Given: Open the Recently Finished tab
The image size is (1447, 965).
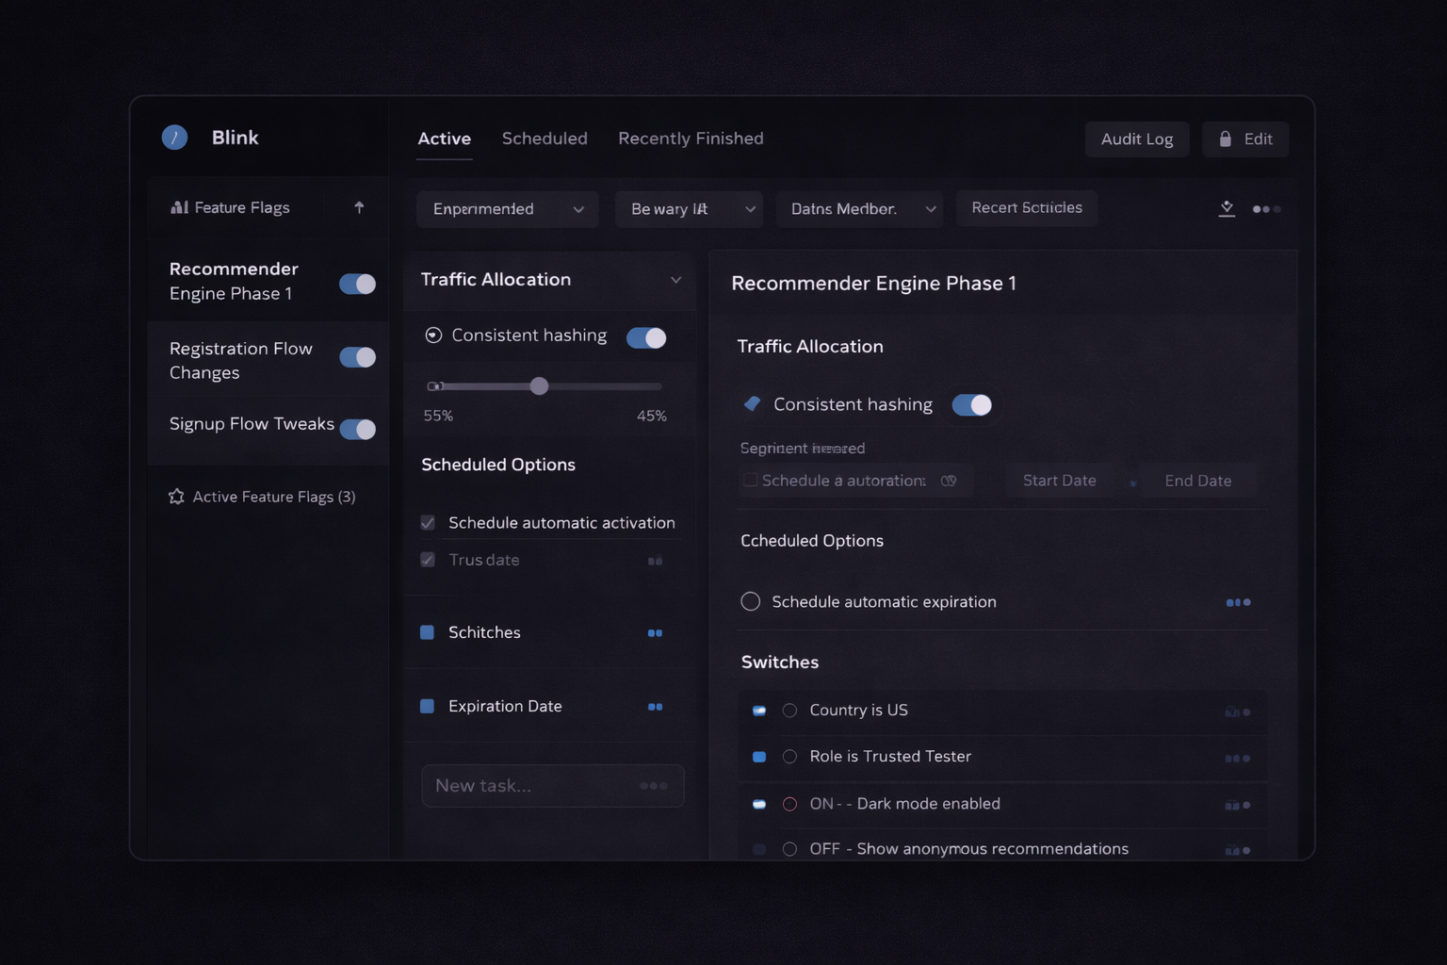Looking at the screenshot, I should [691, 139].
